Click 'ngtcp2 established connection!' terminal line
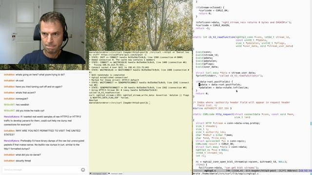 (108, 78)
